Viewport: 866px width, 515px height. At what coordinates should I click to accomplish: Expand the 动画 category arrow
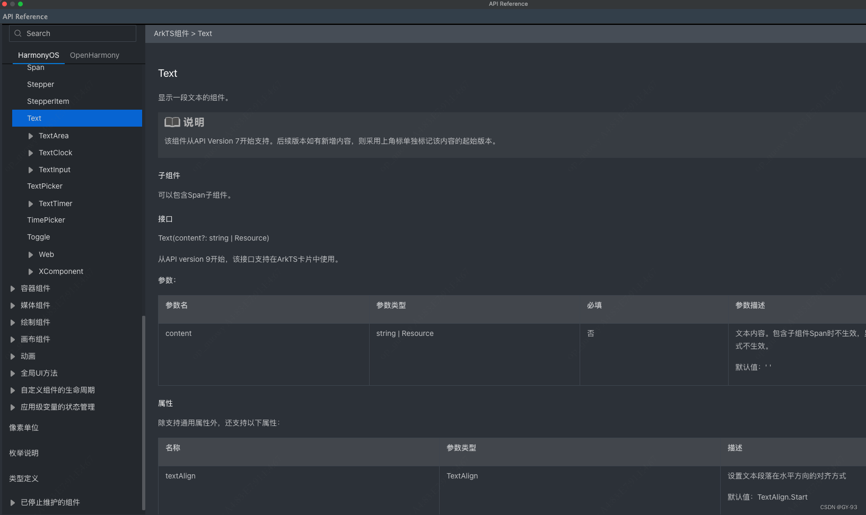coord(13,357)
